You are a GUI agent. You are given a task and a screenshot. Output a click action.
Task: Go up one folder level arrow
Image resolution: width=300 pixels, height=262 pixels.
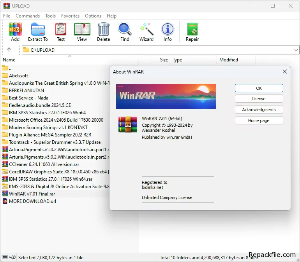tap(9, 50)
